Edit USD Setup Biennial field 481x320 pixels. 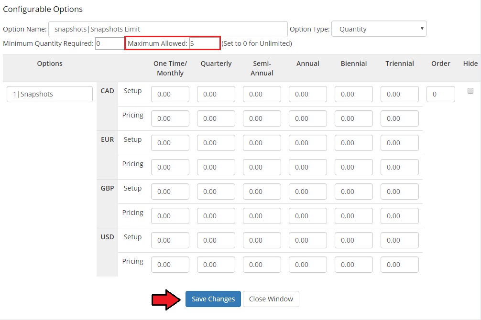(354, 240)
